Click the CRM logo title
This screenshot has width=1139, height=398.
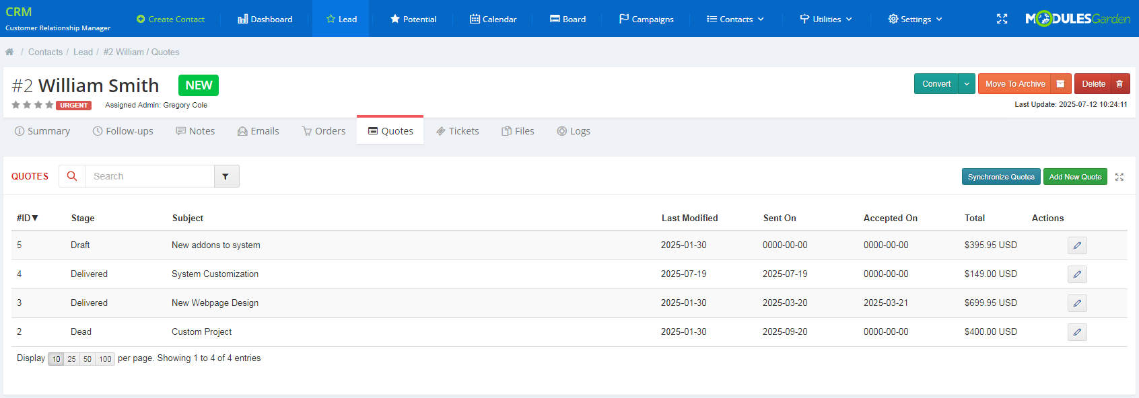(x=19, y=11)
